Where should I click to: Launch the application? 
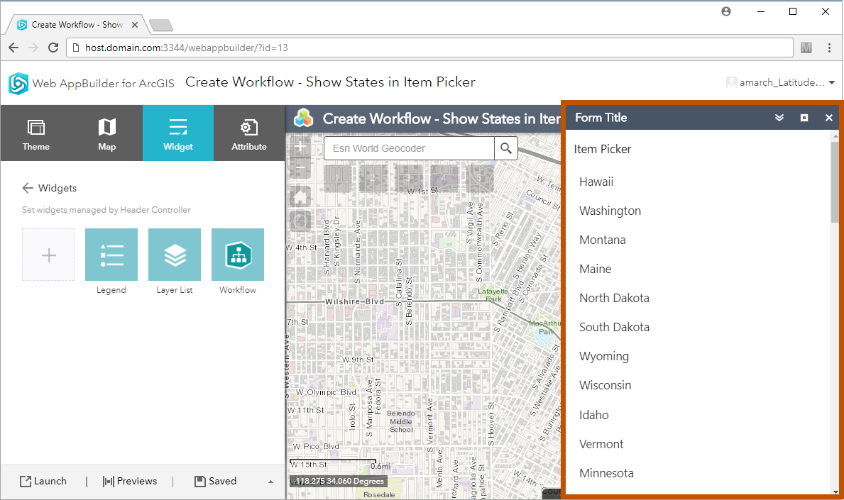43,481
